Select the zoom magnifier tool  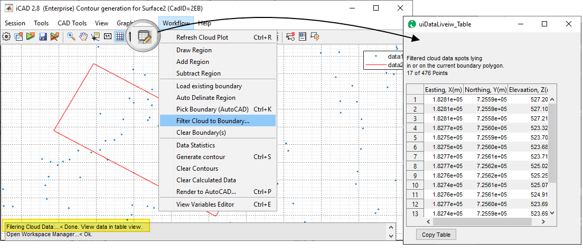(71, 36)
